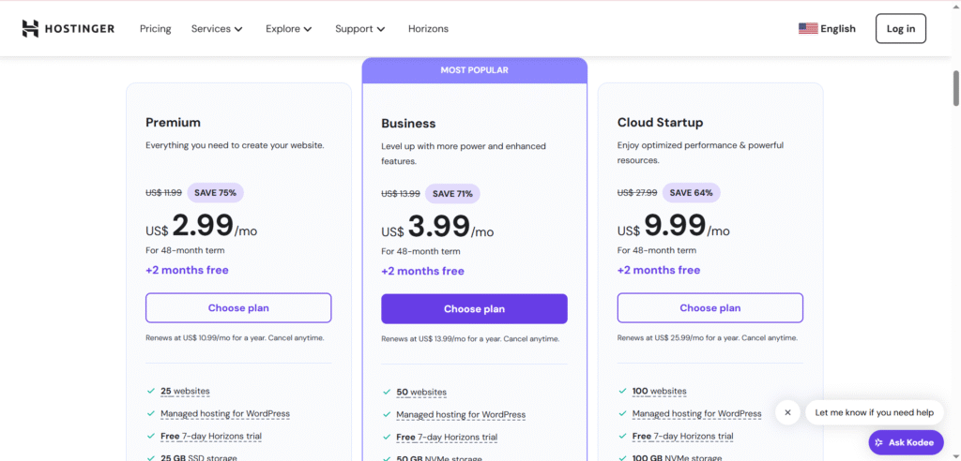Click the 50 websites feature link
The width and height of the screenshot is (961, 461).
pos(421,393)
